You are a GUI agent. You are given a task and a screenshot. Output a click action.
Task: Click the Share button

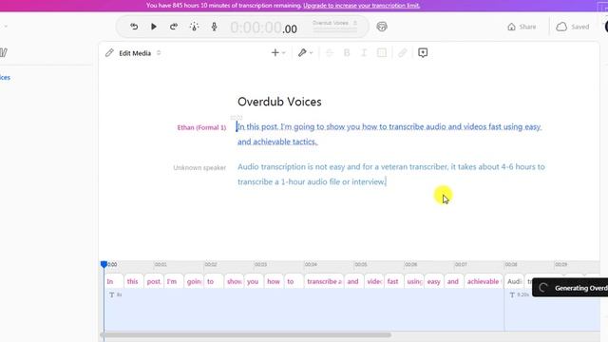[x=522, y=27]
